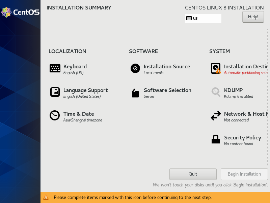The width and height of the screenshot is (270, 203).
Task: Open the Software Selection package icon
Action: [x=135, y=93]
